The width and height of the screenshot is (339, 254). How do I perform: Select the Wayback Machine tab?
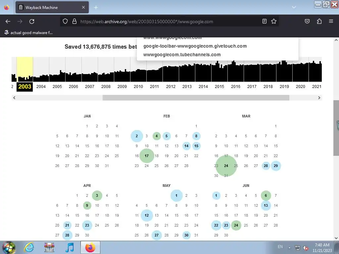pyautogui.click(x=52, y=7)
